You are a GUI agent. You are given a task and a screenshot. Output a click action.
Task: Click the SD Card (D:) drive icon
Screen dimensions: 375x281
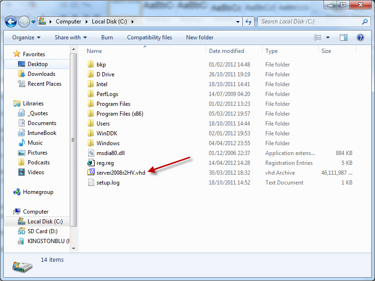coord(22,231)
